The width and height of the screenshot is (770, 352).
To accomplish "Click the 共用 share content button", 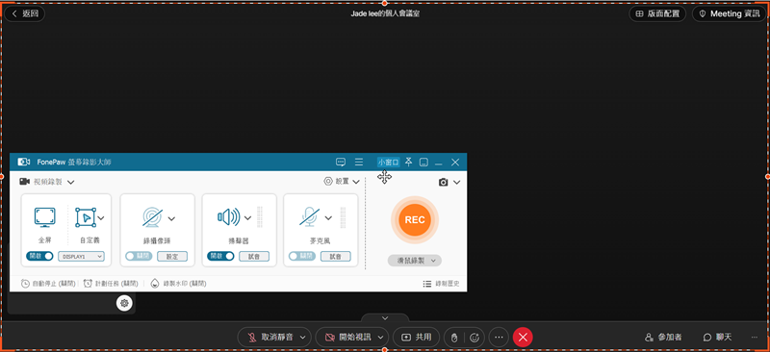I will pyautogui.click(x=417, y=338).
